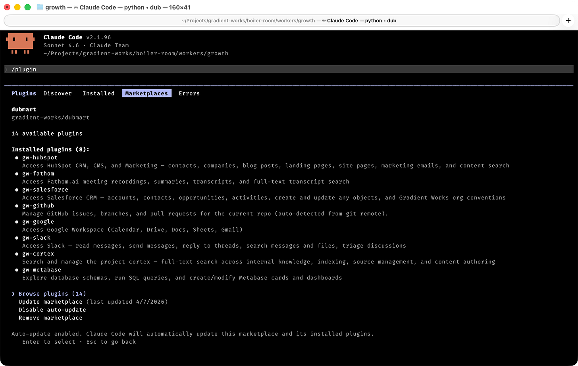Click the Metabase cards description line
578x366 pixels.
(182, 277)
